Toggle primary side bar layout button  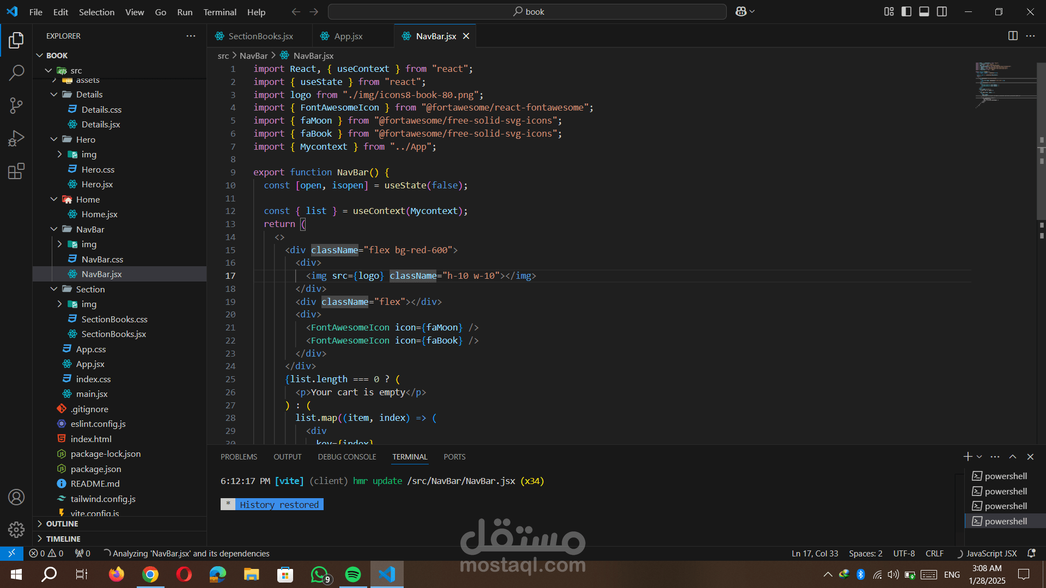click(x=907, y=11)
